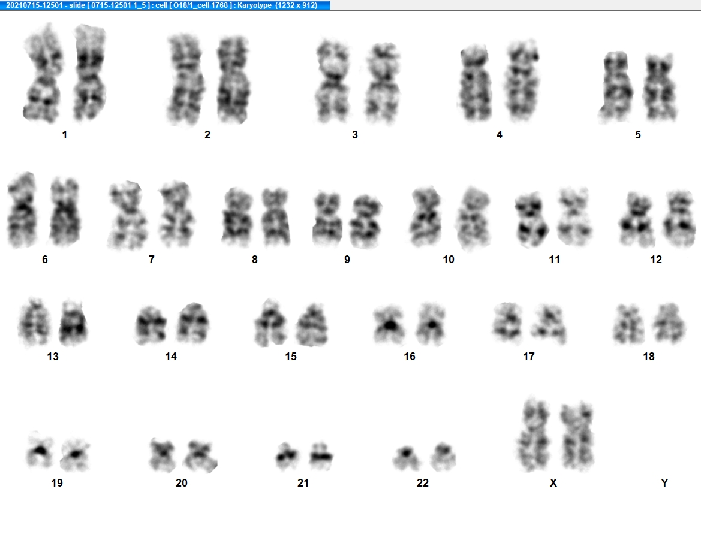Select the chromosome 11 pair image
Image resolution: width=701 pixels, height=534 pixels.
553,217
